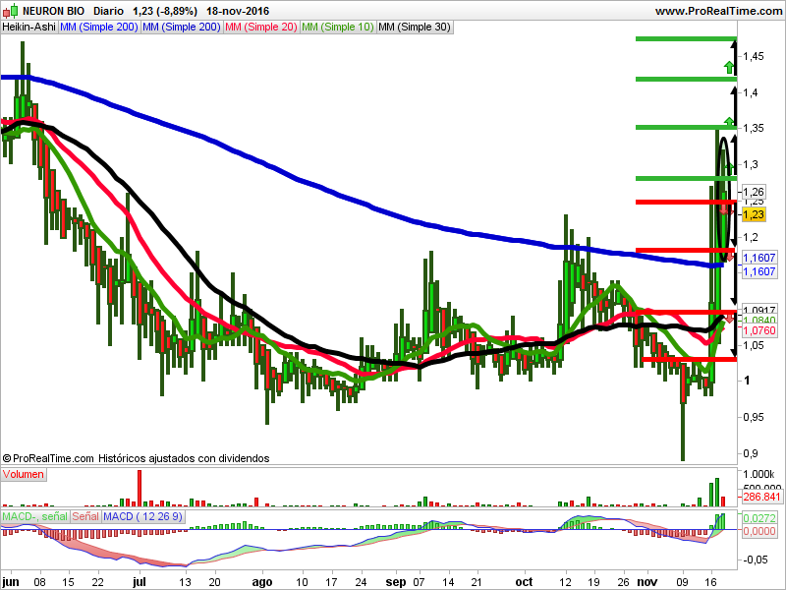Click the 1,45 price axis value

pyautogui.click(x=754, y=56)
